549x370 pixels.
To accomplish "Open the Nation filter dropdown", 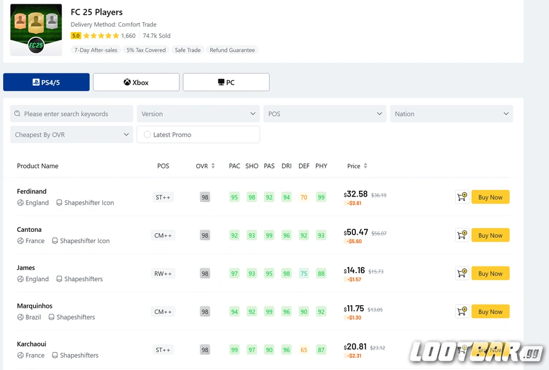I will (x=452, y=113).
